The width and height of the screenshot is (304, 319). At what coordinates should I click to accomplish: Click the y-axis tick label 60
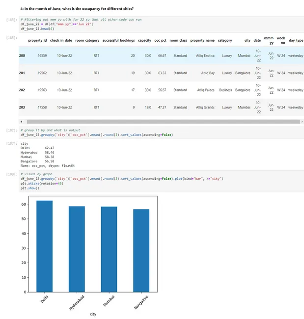tap(24, 204)
